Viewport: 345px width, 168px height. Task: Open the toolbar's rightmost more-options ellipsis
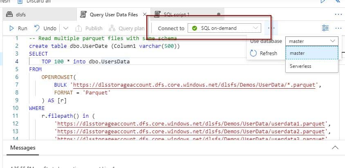338,28
